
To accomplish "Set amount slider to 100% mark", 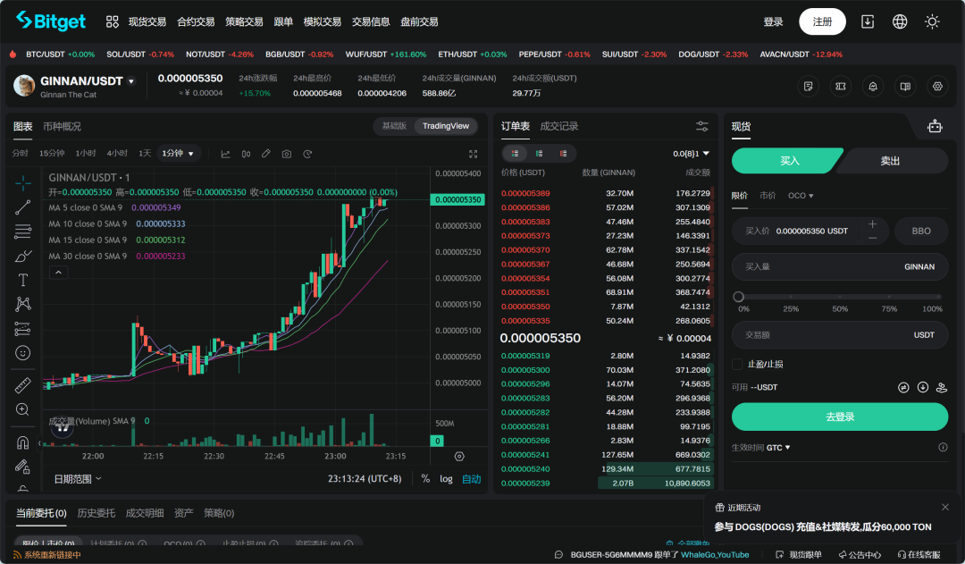I will [x=938, y=297].
